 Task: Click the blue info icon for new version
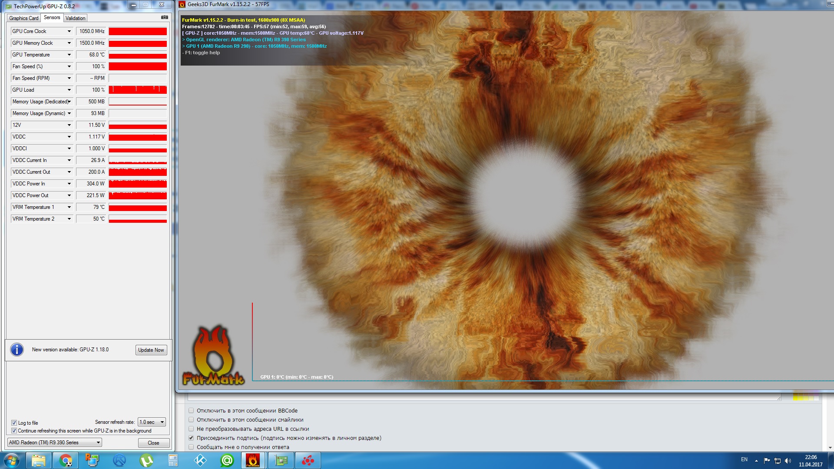(17, 350)
